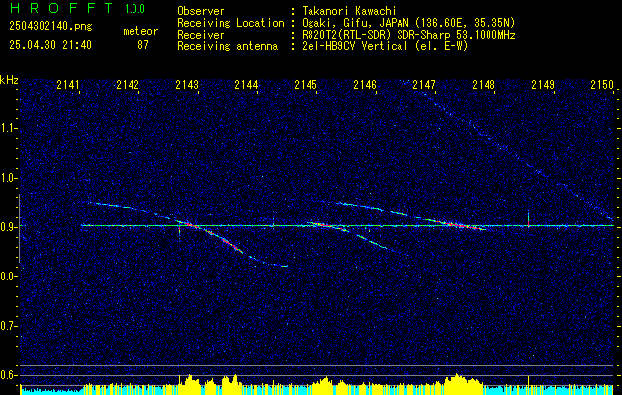The image size is (622, 395).
Task: Click the red echo peak near 2147
Action: (456, 225)
